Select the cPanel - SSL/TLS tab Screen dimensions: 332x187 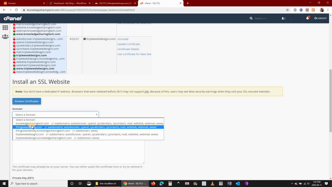[x=160, y=3]
